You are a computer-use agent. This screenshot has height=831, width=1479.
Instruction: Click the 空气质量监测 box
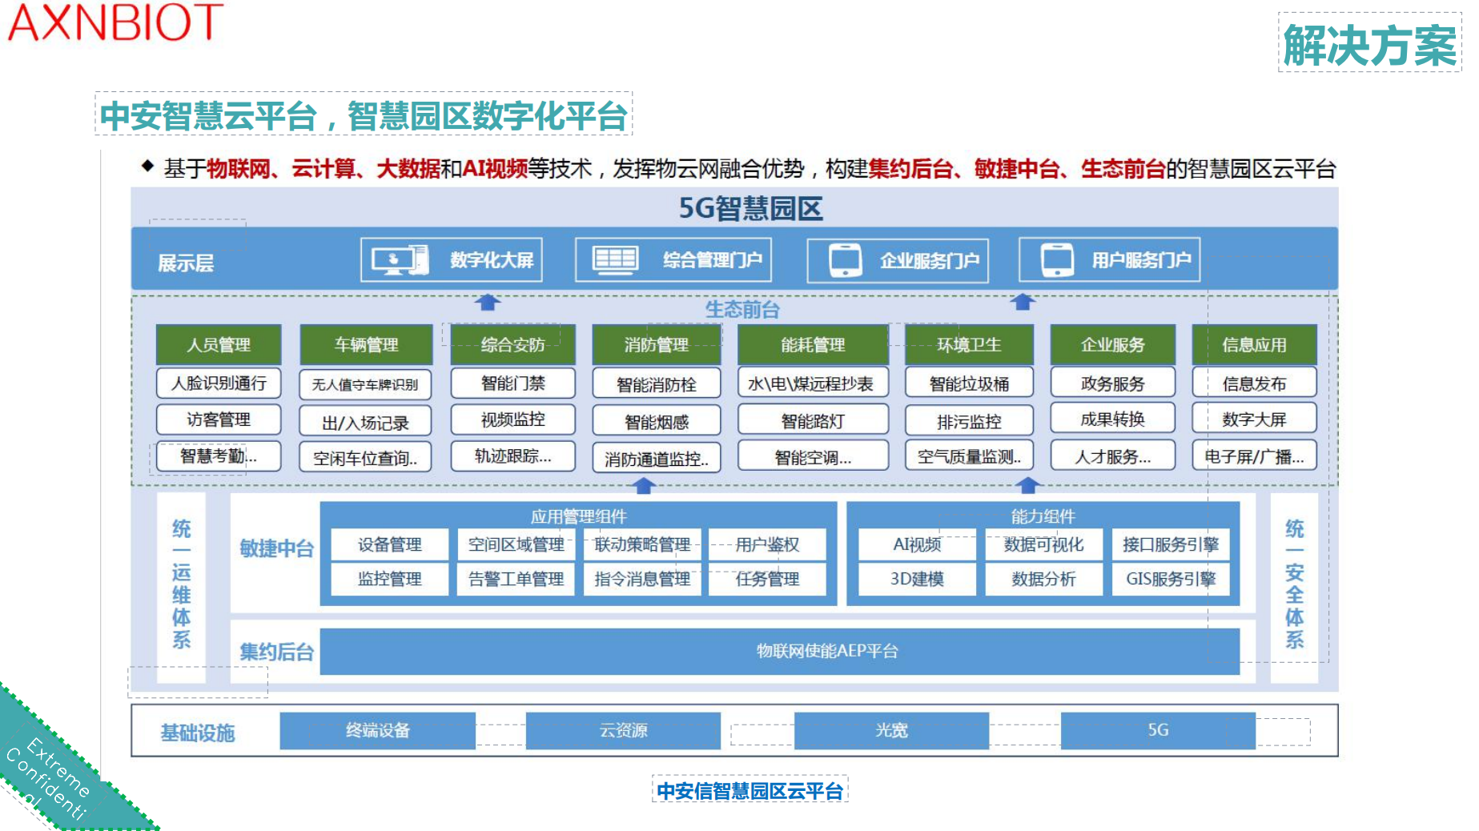(x=969, y=456)
